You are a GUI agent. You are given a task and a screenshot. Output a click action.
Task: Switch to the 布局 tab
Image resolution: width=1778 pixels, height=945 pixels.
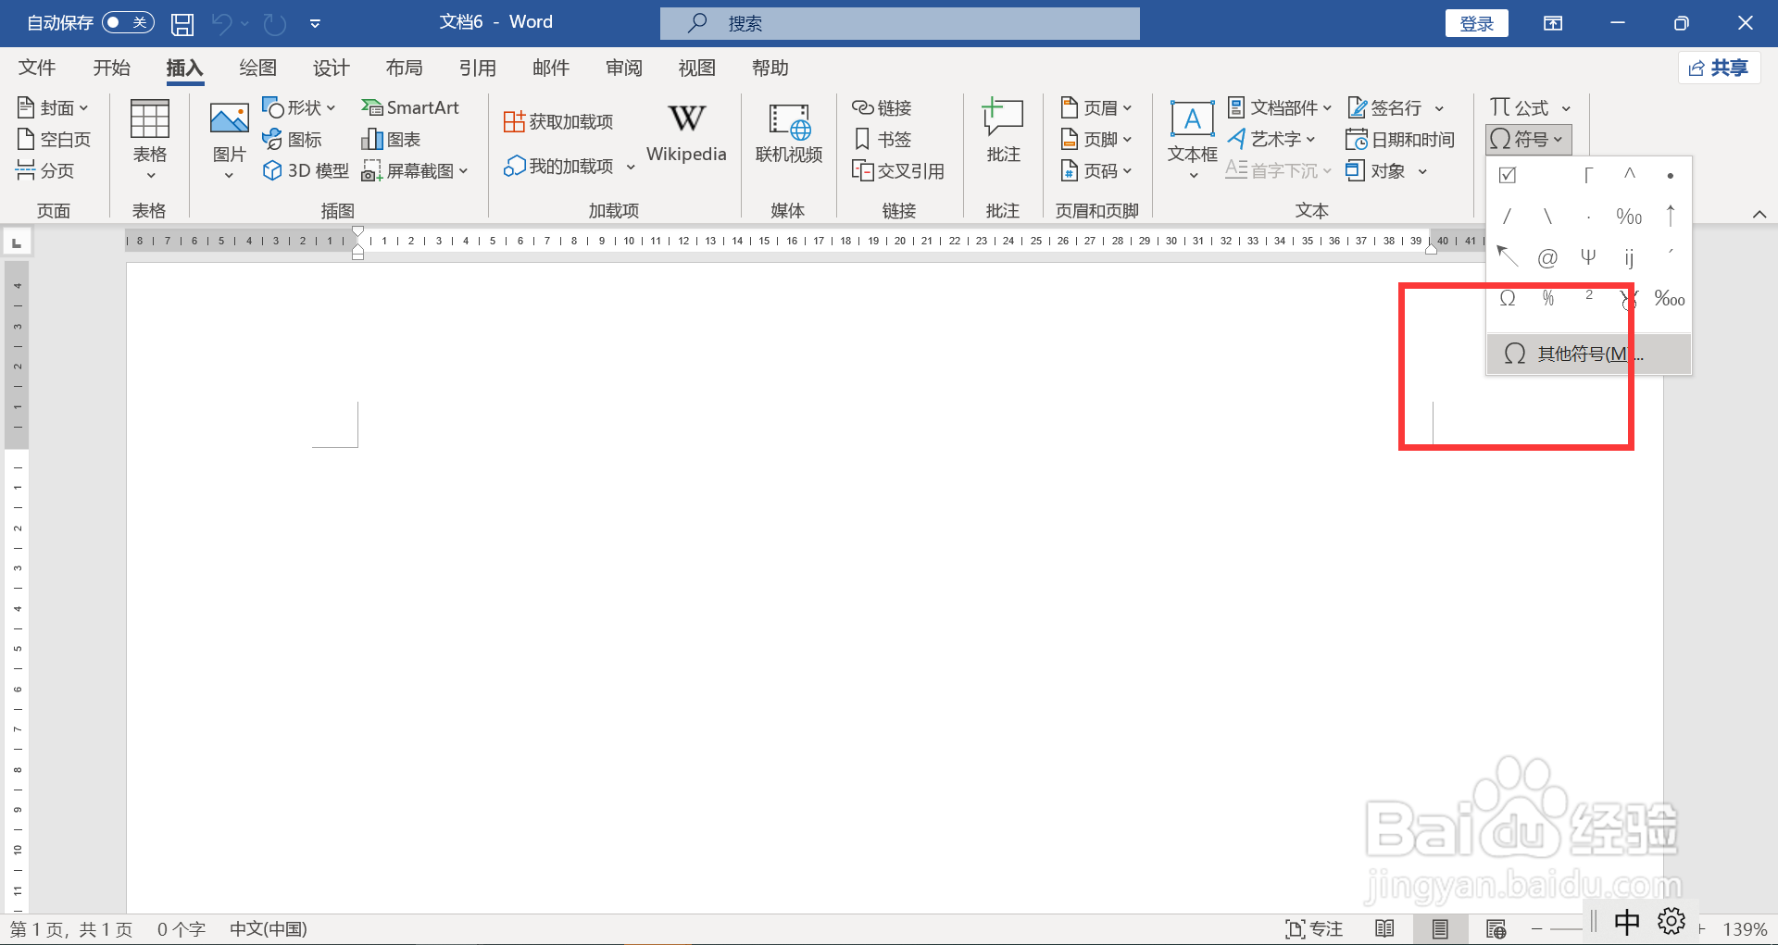pyautogui.click(x=404, y=68)
